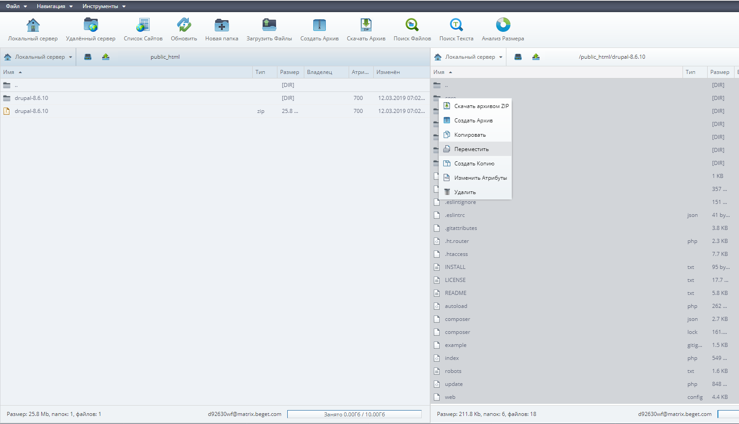Click the drupal-8.6.10 zip file icon
Screen dimensions: 739x424
[7, 111]
